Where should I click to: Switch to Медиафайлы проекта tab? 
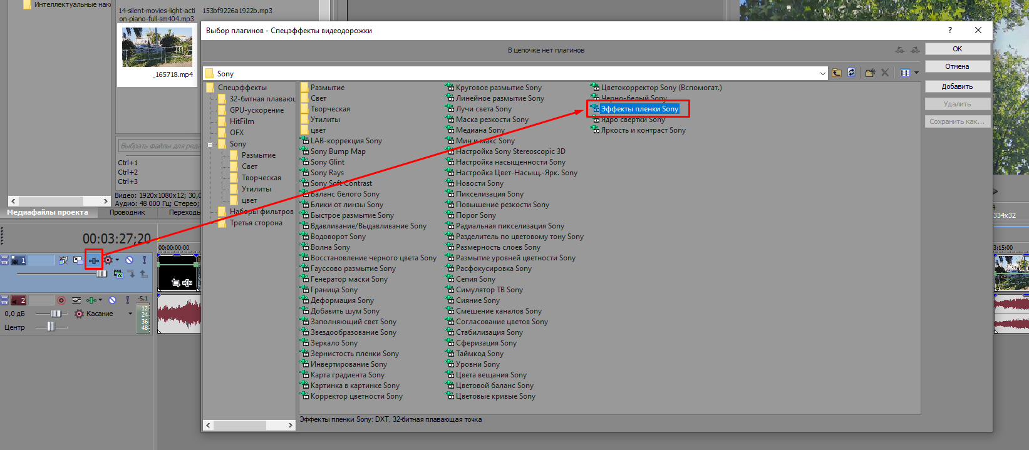point(48,212)
